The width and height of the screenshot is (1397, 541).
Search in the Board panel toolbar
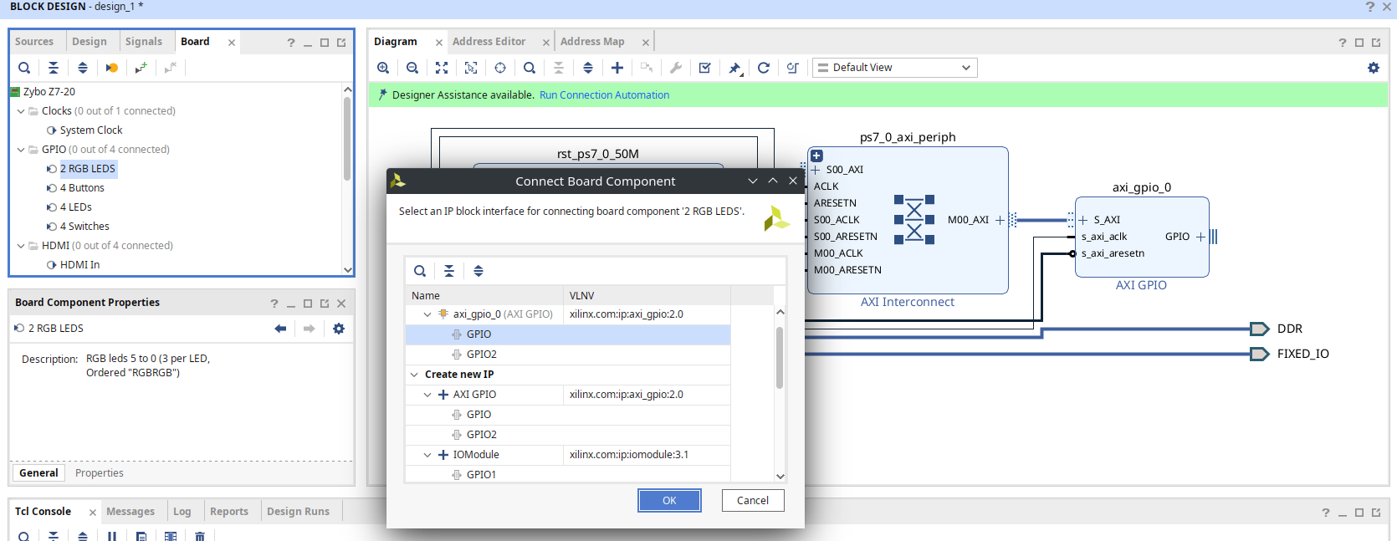tap(24, 68)
